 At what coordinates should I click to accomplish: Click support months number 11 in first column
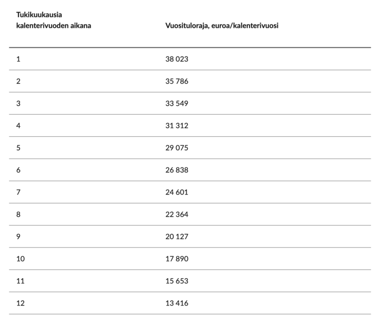[x=20, y=281]
